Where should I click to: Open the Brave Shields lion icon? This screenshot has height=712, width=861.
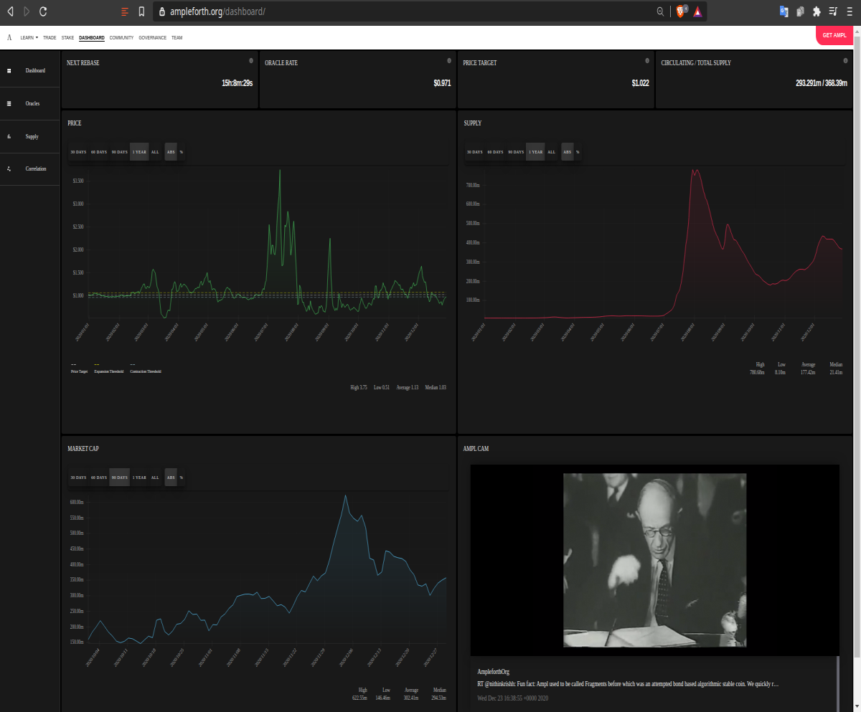coord(681,11)
